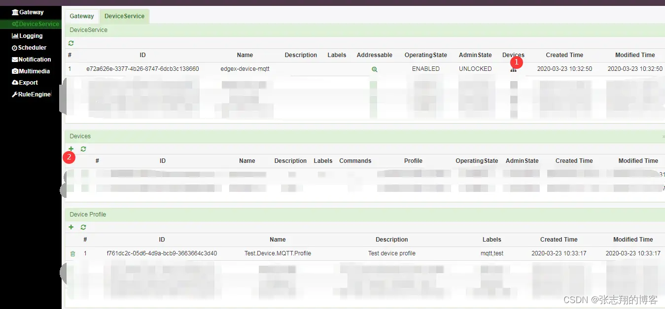Open Logging from the sidebar
This screenshot has height=309, width=665.
[27, 36]
